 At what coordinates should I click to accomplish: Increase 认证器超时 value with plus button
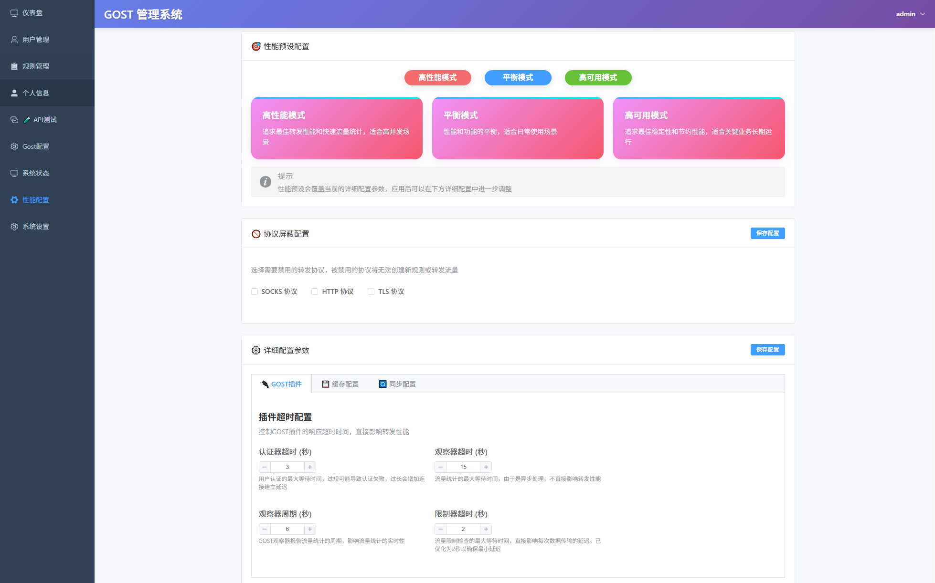tap(310, 467)
